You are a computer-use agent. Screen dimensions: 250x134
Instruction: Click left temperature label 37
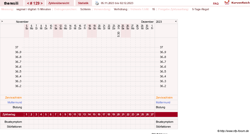pyautogui.click(x=17, y=47)
